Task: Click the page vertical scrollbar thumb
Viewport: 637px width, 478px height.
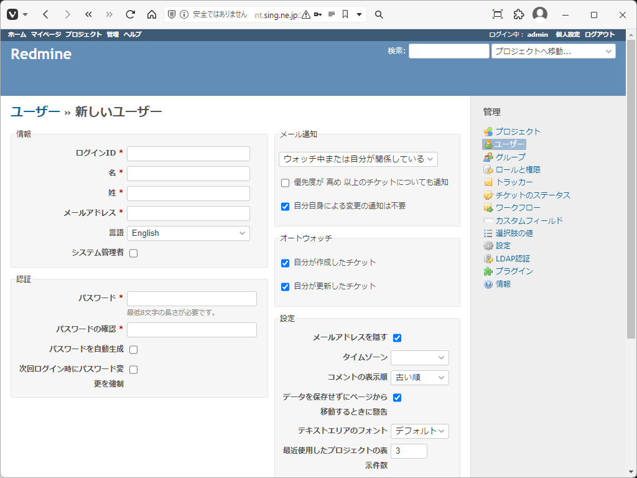Action: click(x=631, y=189)
